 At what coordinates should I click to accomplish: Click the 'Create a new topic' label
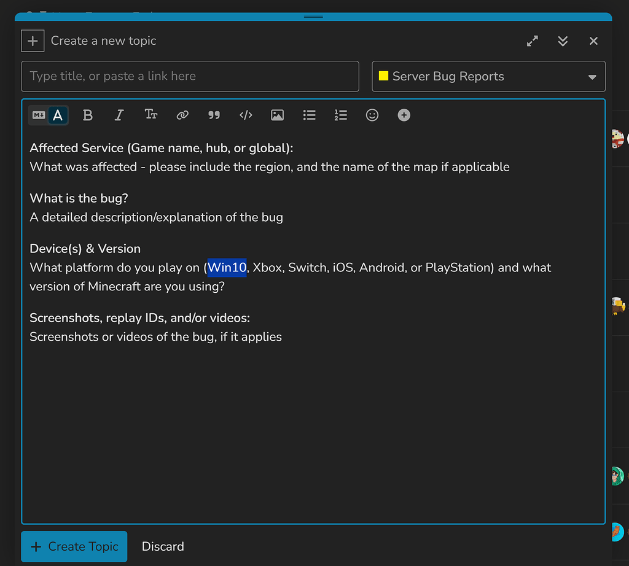(103, 41)
